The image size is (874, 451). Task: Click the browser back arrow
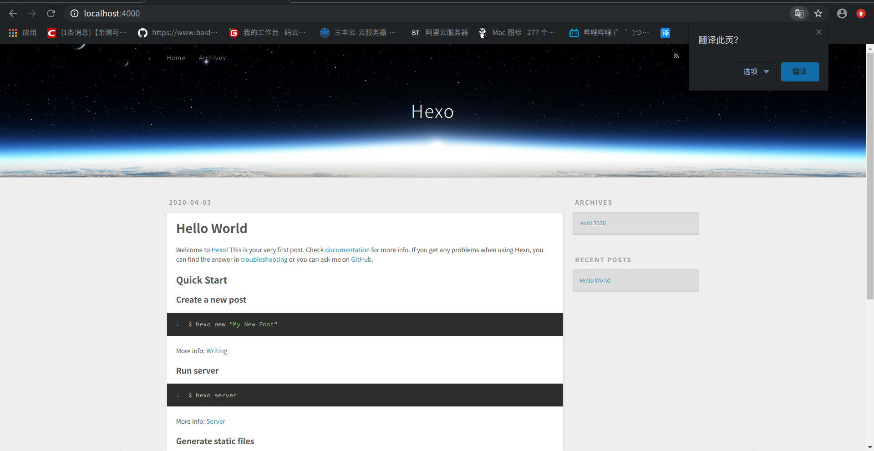(x=13, y=13)
